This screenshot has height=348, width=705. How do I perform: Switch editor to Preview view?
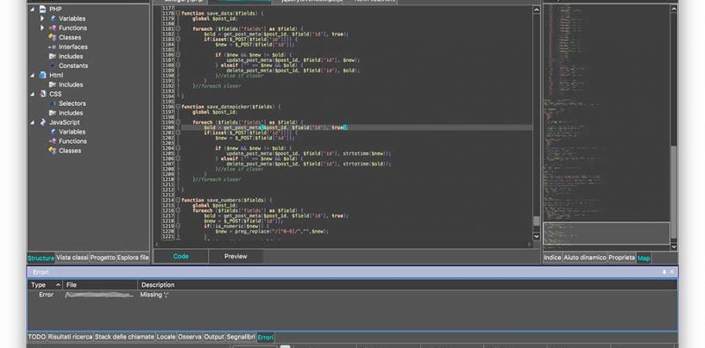click(x=236, y=257)
